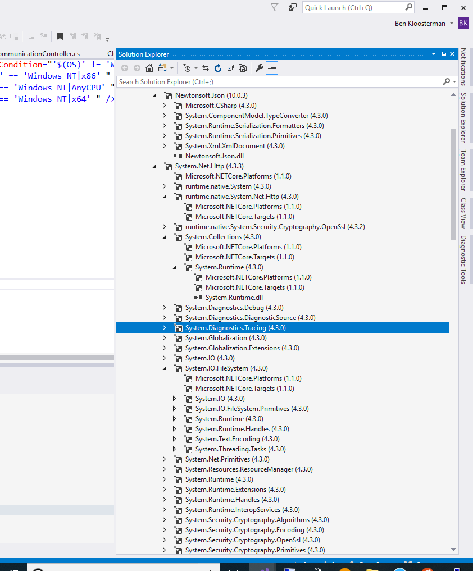Go to previous bookmark icon
The width and height of the screenshot is (473, 571).
pyautogui.click(x=73, y=36)
